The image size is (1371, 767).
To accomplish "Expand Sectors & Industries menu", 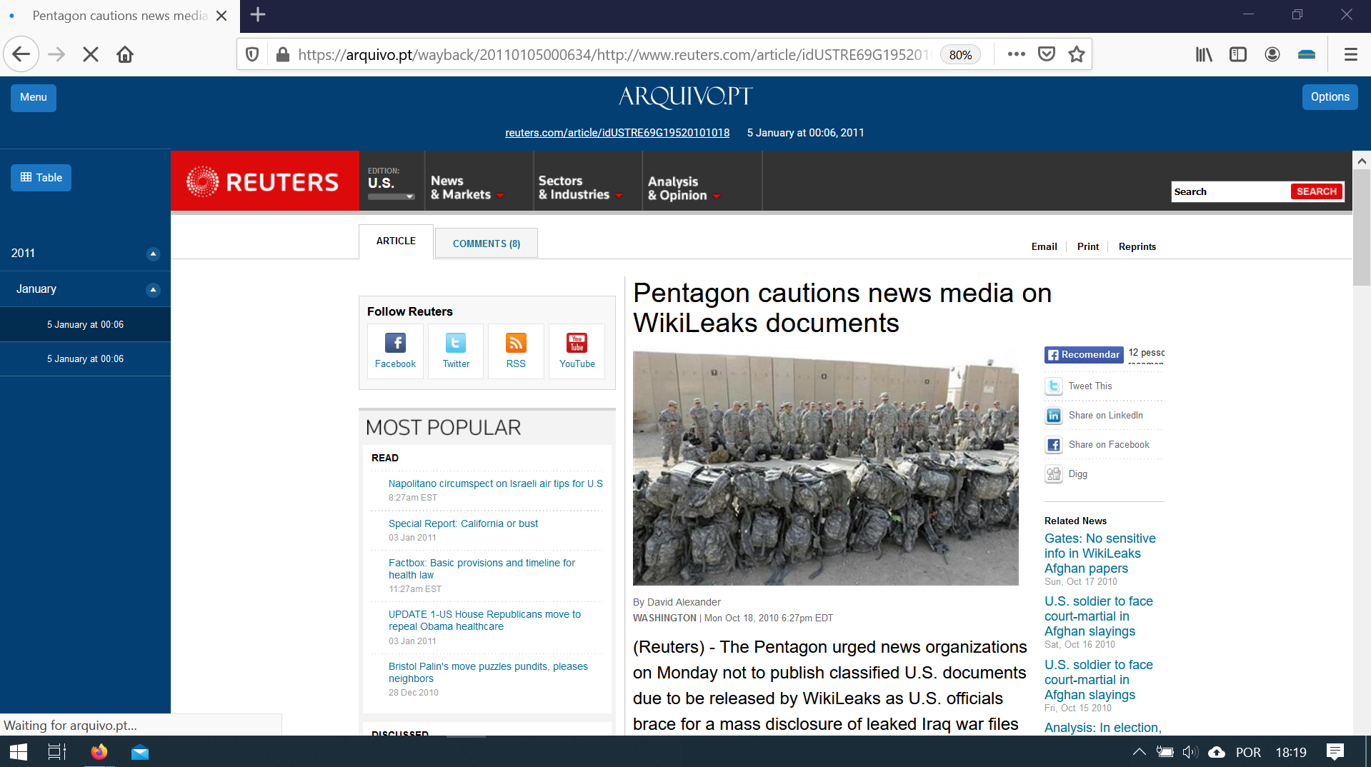I will [x=580, y=188].
